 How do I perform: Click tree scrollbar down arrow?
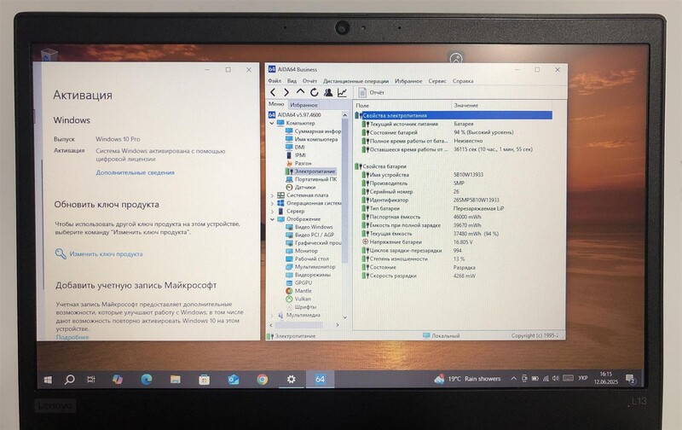[345, 317]
